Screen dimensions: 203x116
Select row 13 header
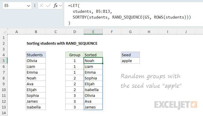3,107
